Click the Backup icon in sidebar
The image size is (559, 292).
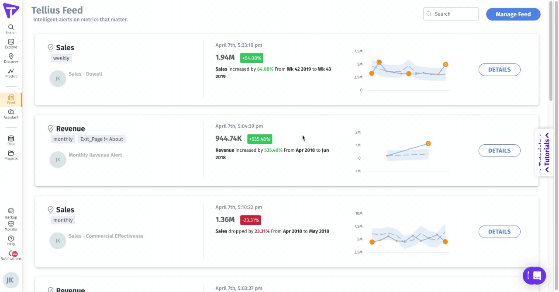point(11,213)
